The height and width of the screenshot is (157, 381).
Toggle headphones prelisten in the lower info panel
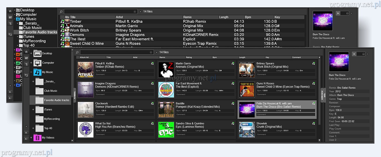pos(363,54)
